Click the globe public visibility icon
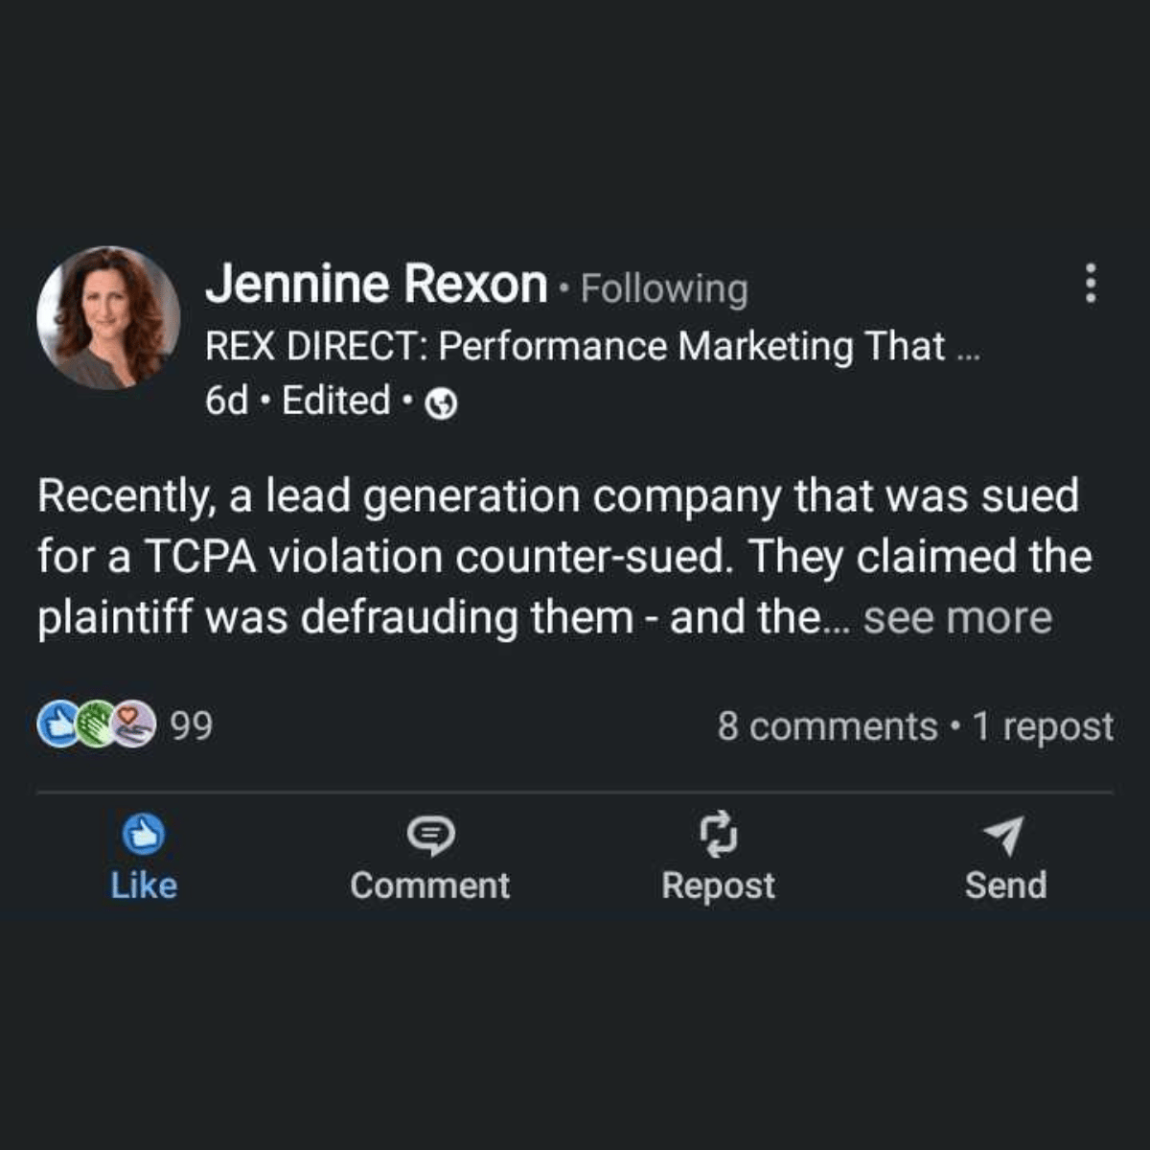 (x=441, y=404)
